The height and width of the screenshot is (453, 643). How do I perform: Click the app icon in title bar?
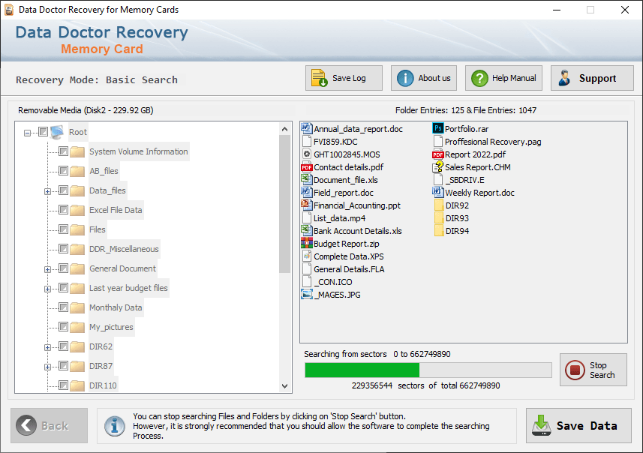coord(9,10)
